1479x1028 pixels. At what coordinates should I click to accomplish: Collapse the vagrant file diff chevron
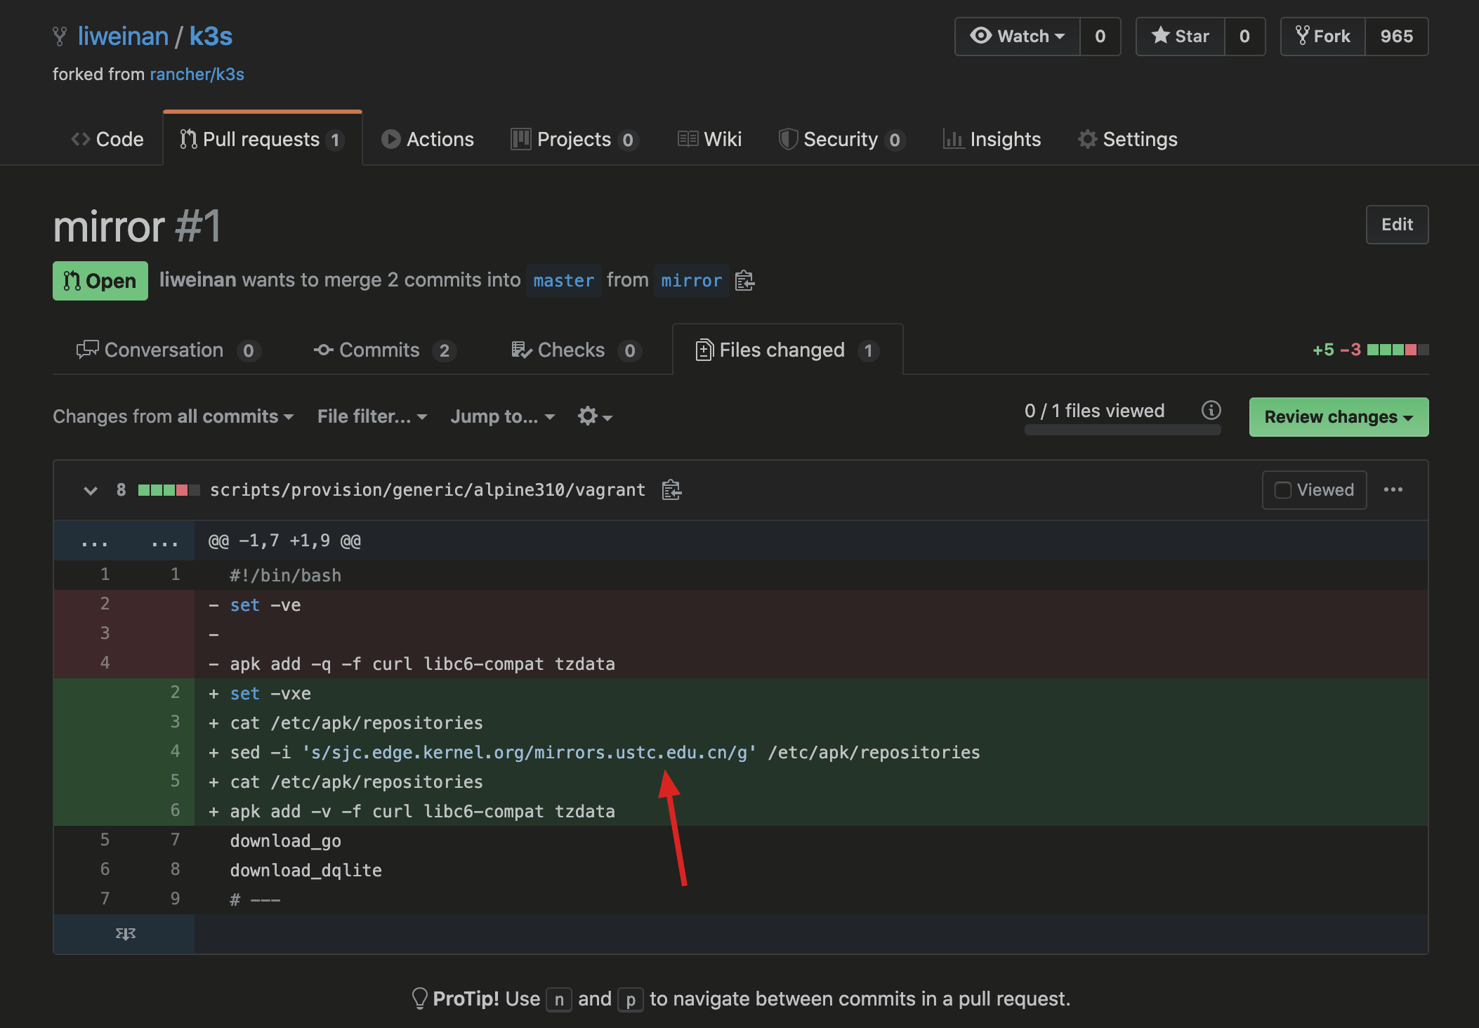click(x=91, y=490)
